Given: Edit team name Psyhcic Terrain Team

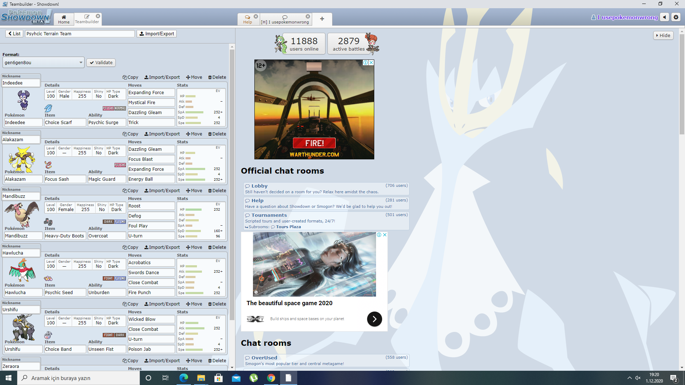Looking at the screenshot, I should click(80, 34).
